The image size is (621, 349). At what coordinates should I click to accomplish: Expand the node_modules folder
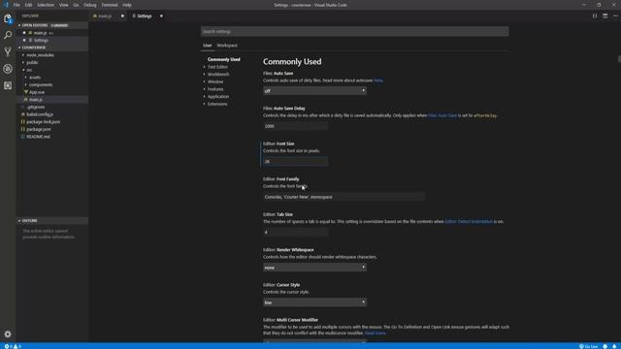pyautogui.click(x=40, y=55)
